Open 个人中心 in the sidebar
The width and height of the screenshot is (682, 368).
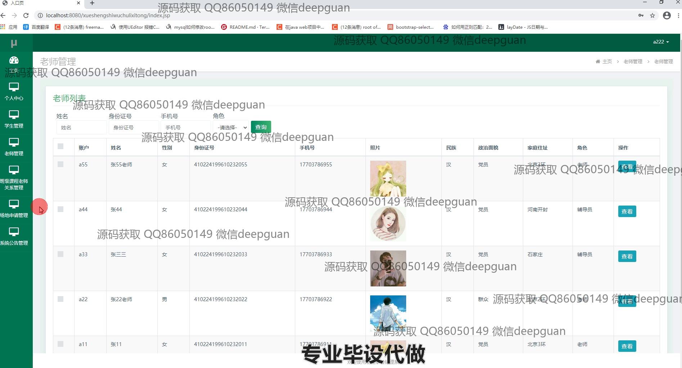[14, 87]
